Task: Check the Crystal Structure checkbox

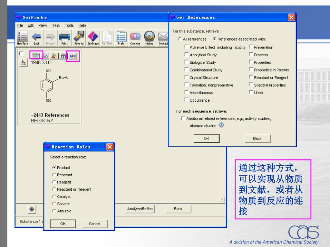Action: click(x=187, y=77)
